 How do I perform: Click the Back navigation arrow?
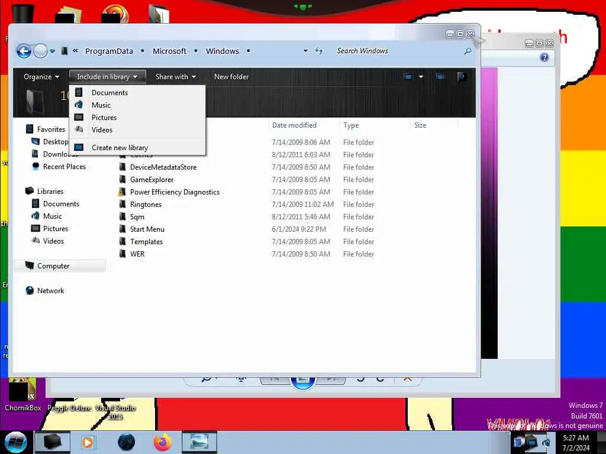point(24,51)
